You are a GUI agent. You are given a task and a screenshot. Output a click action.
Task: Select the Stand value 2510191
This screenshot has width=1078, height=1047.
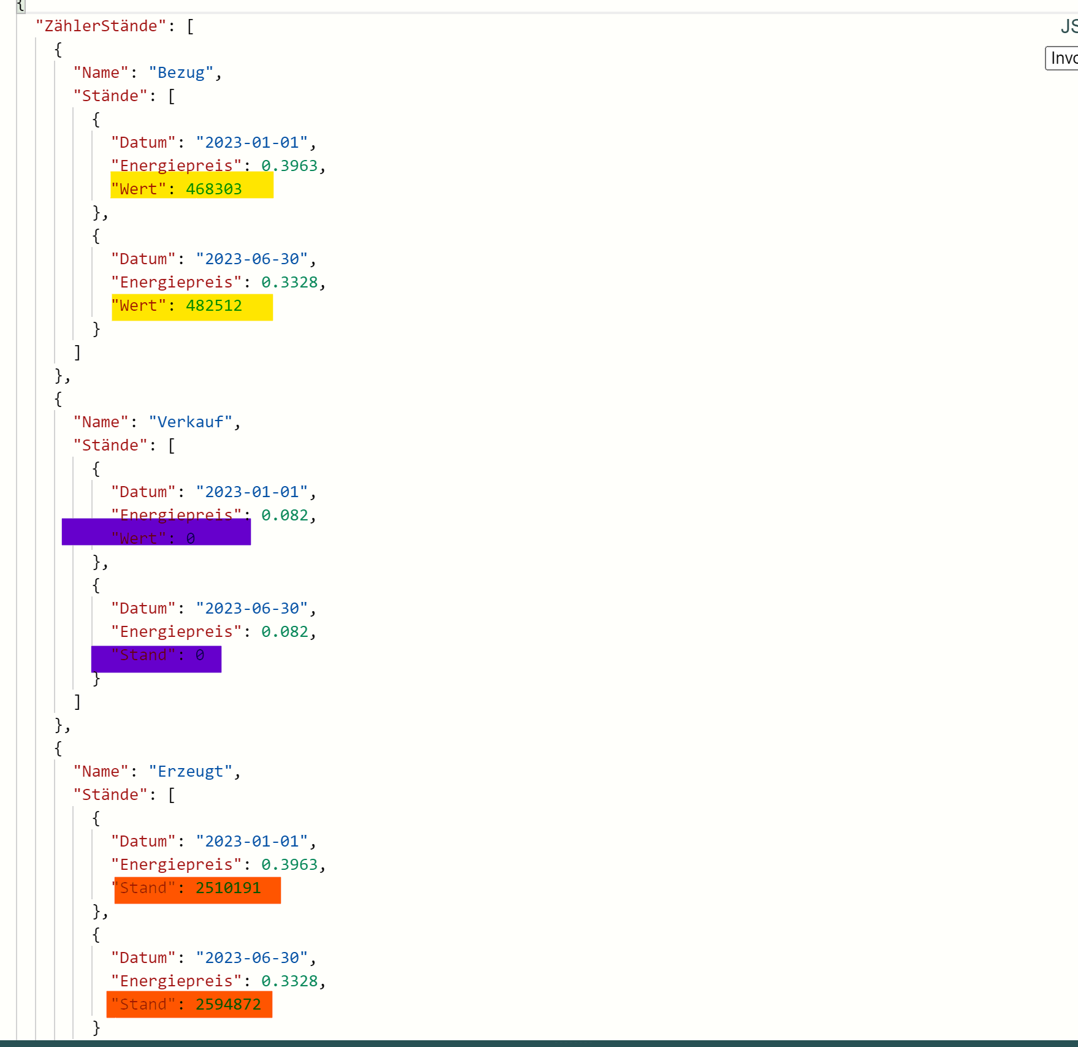[228, 888]
